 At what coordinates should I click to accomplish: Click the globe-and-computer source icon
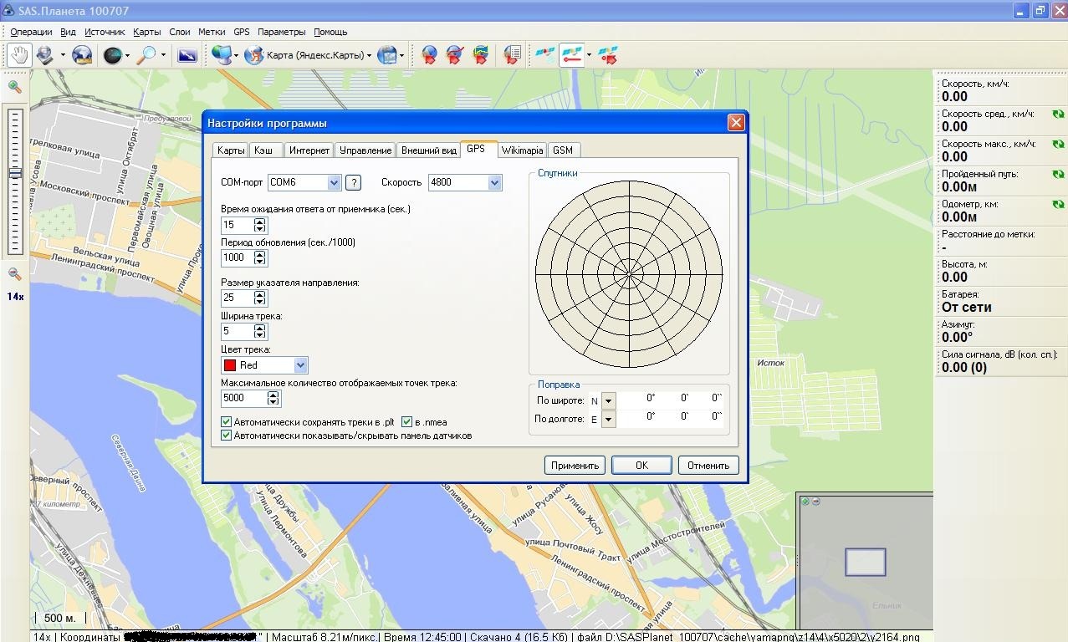click(x=222, y=55)
